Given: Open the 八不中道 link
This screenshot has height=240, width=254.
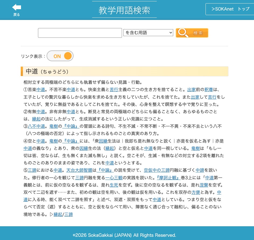Looking at the screenshot, I should (36, 126).
